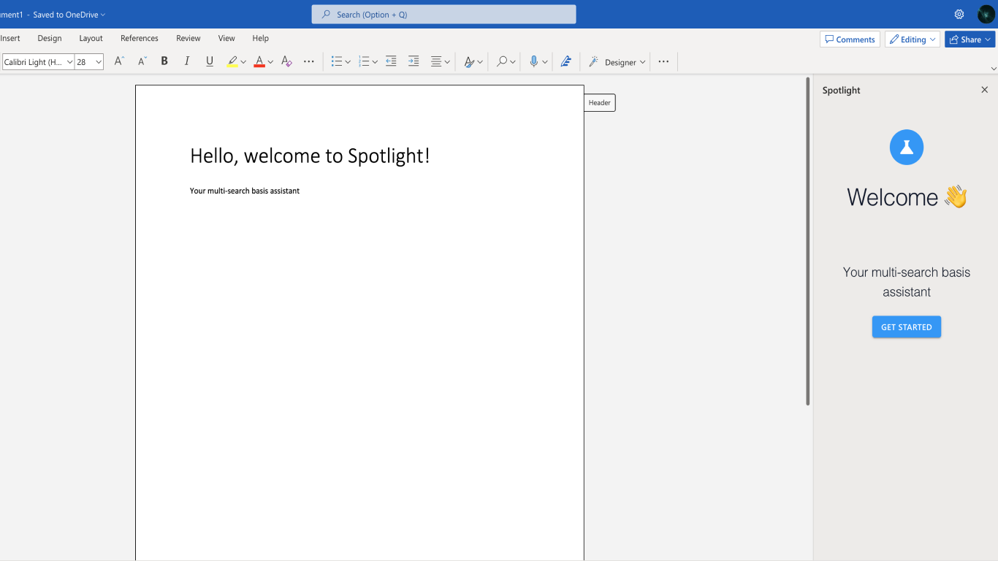Click the Search box in title bar
This screenshot has width=998, height=561.
pyautogui.click(x=443, y=15)
